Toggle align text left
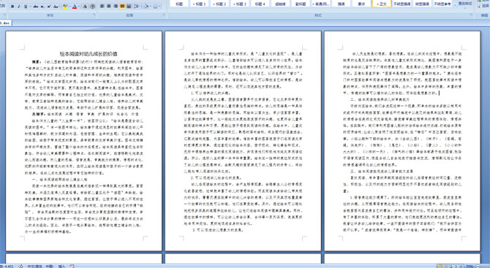Screen dimensions: 490x268 [102, 7]
